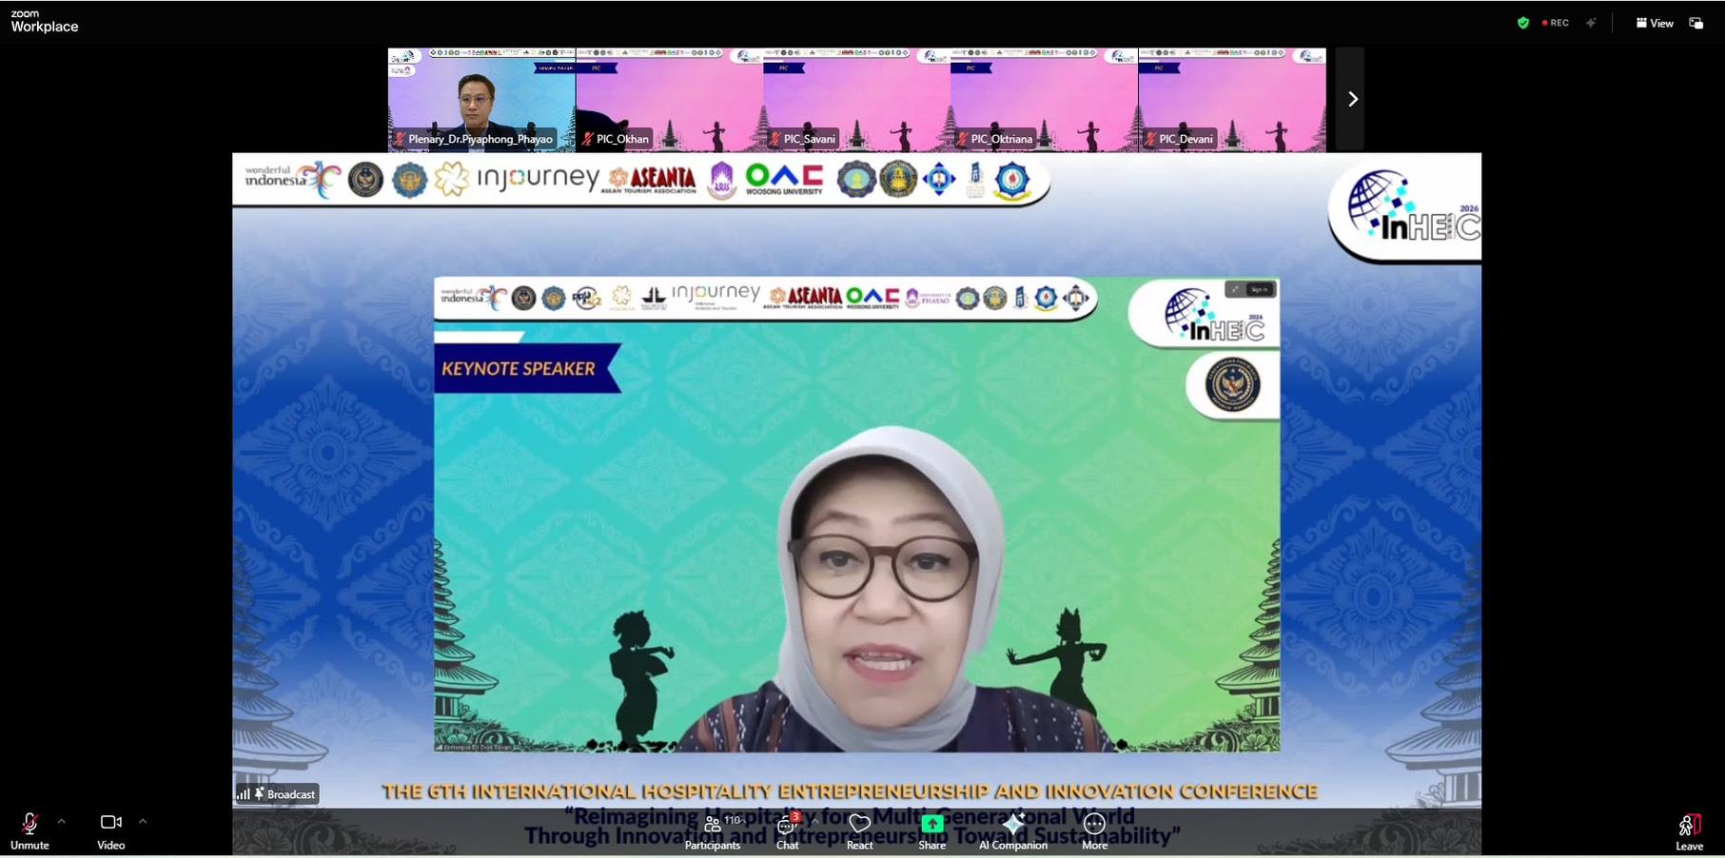Launch the AI Companion
Image resolution: width=1725 pixels, height=858 pixels.
[x=1013, y=831]
